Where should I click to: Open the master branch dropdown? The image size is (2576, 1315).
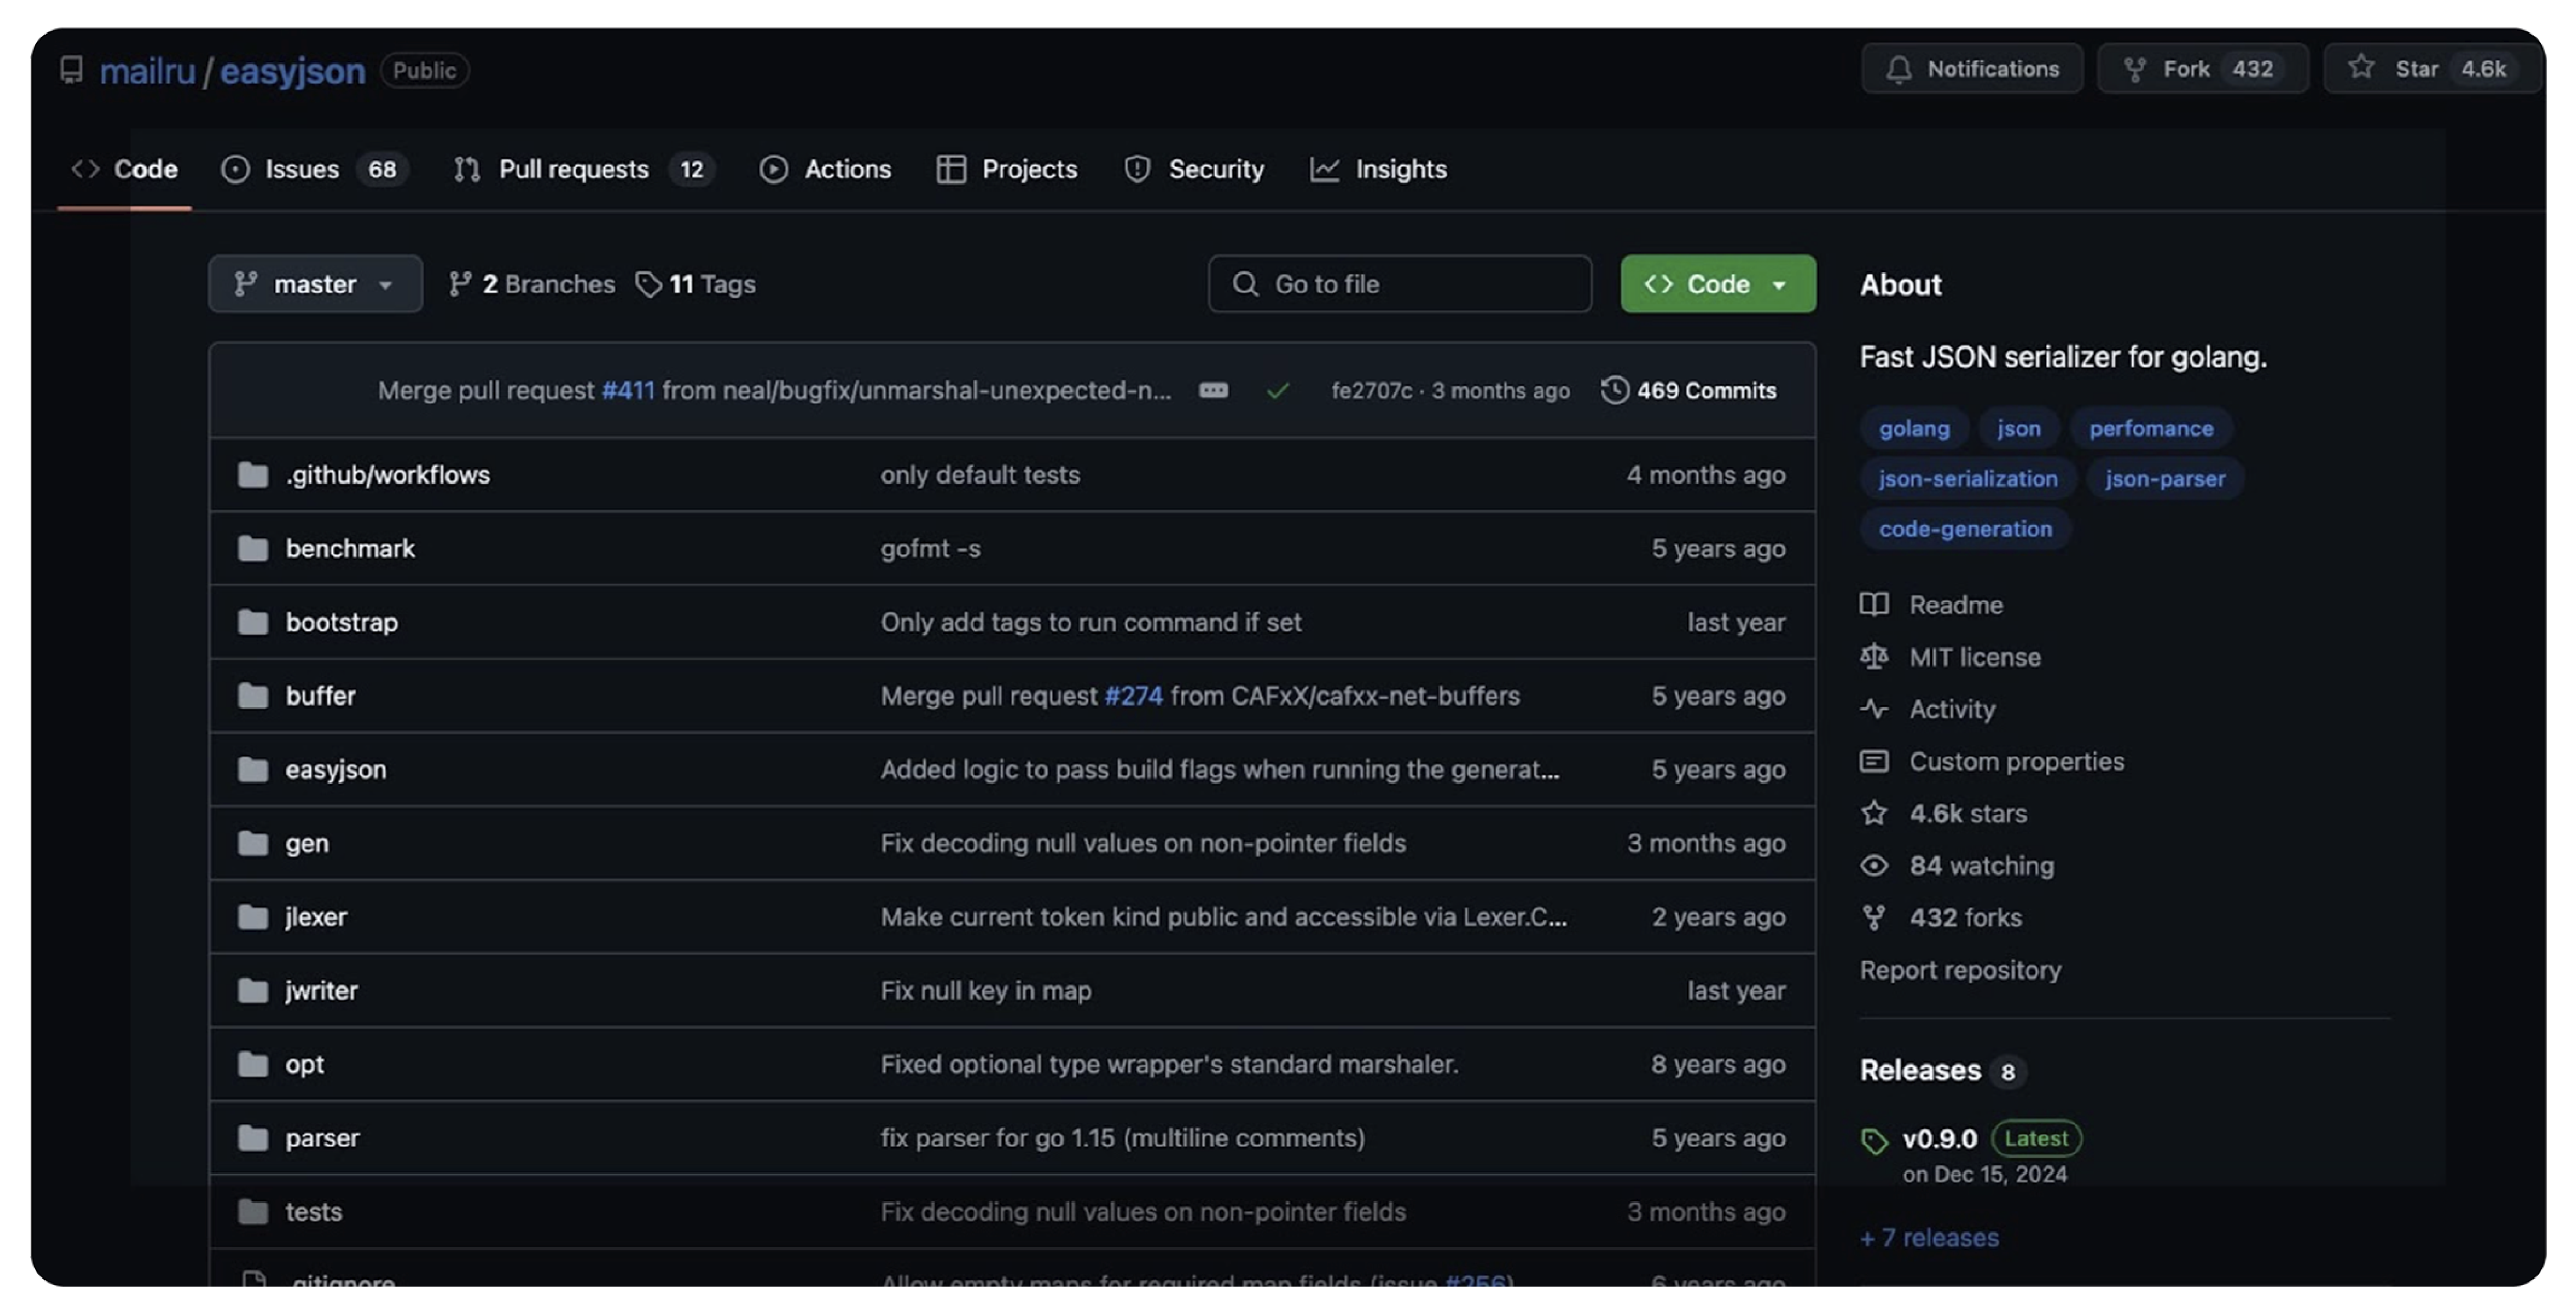coord(315,284)
